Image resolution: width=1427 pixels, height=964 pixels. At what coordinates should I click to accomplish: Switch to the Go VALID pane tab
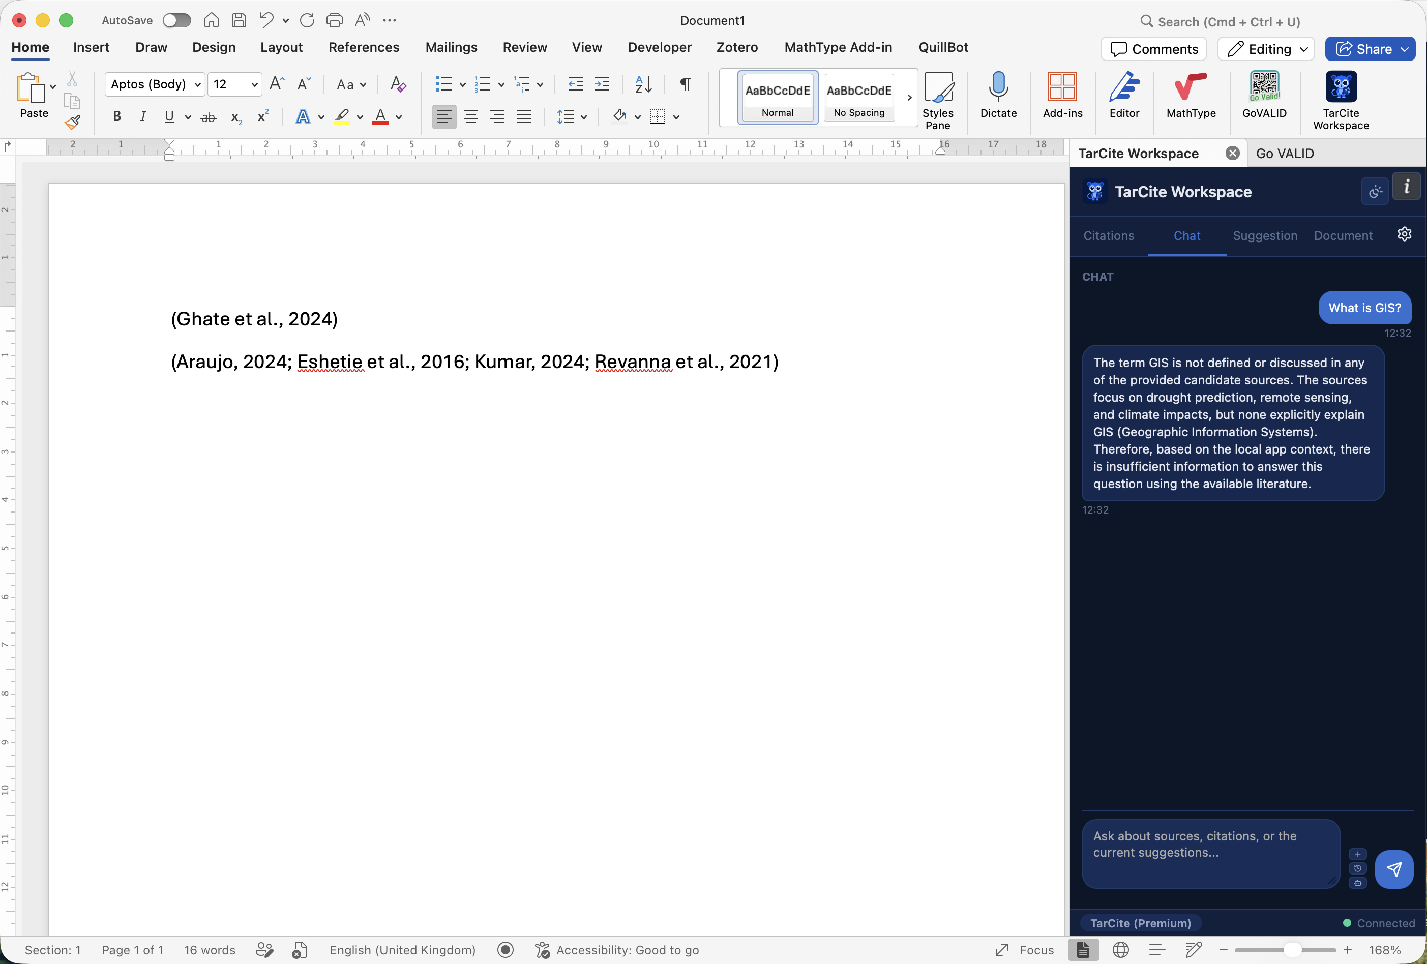pos(1285,154)
